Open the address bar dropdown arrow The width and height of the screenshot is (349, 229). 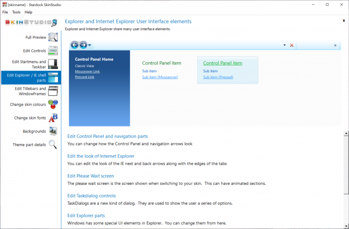[x=284, y=45]
